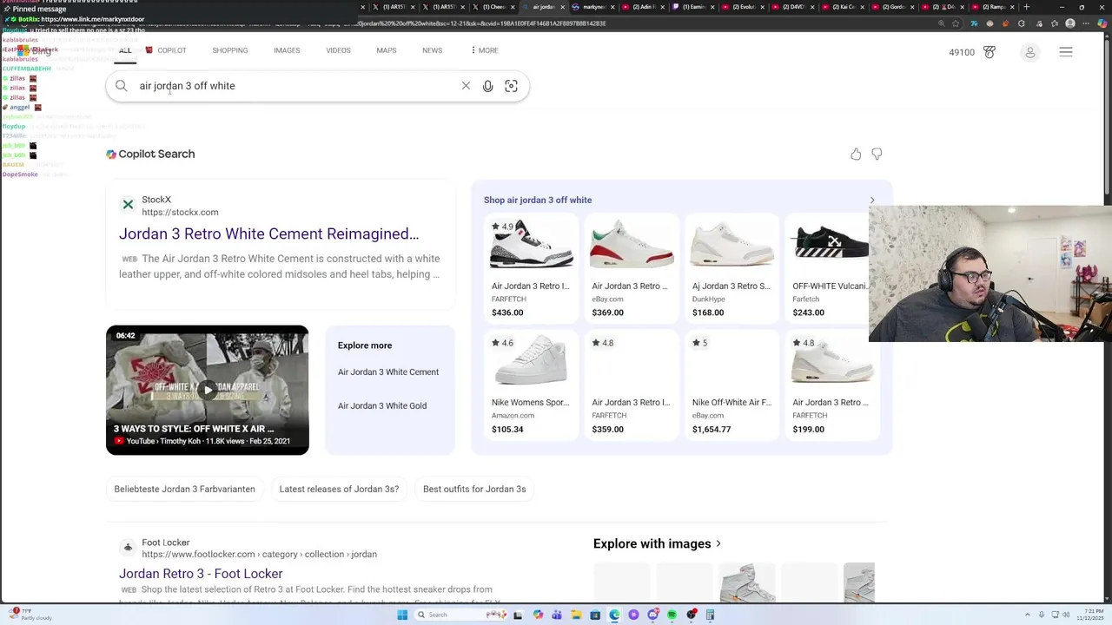Expand Explore with images chevron
The width and height of the screenshot is (1112, 625).
[718, 543]
